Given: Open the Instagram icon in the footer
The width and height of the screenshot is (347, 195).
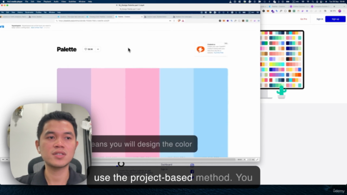Looking at the screenshot, I should click(x=192, y=165).
